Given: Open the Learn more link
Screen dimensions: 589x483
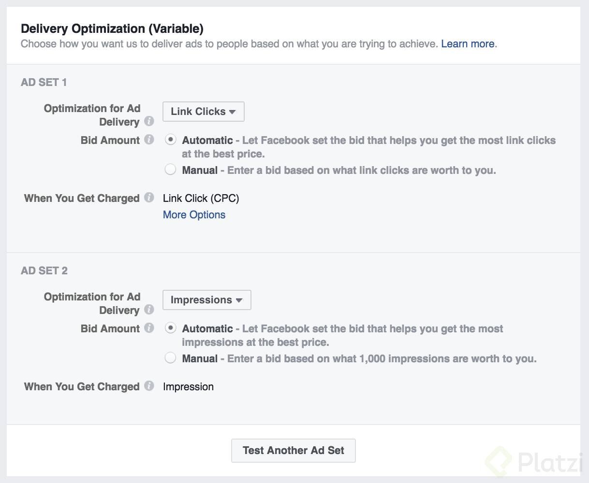Looking at the screenshot, I should [468, 44].
